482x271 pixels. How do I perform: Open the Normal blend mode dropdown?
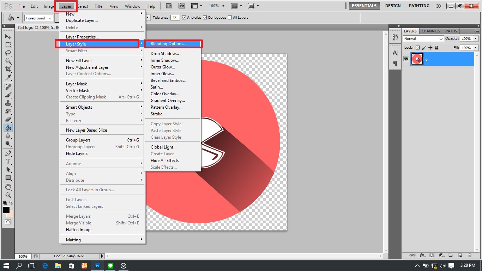tap(423, 38)
